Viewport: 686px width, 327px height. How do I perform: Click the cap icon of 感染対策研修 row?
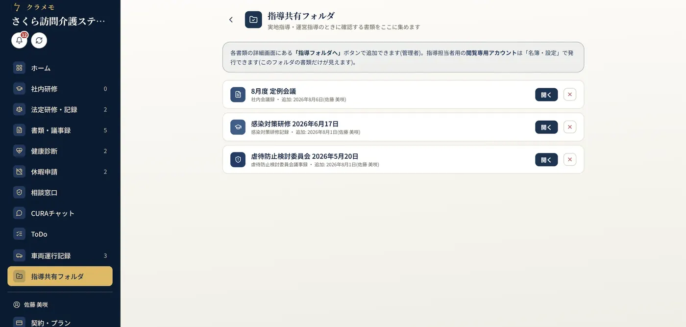point(238,127)
